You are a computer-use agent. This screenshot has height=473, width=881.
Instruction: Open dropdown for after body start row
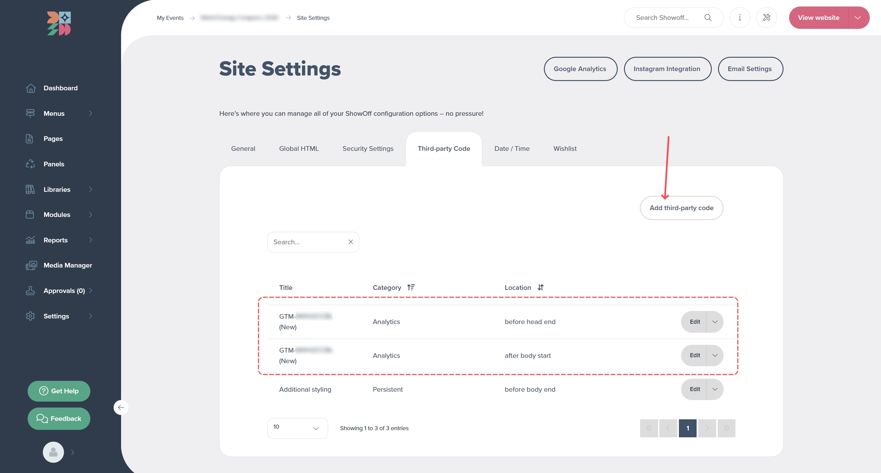pyautogui.click(x=715, y=355)
